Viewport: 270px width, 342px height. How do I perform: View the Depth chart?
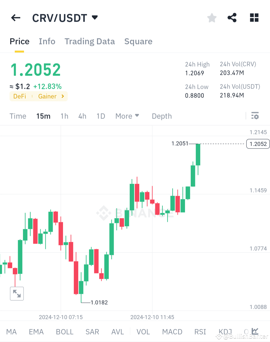[x=161, y=116]
